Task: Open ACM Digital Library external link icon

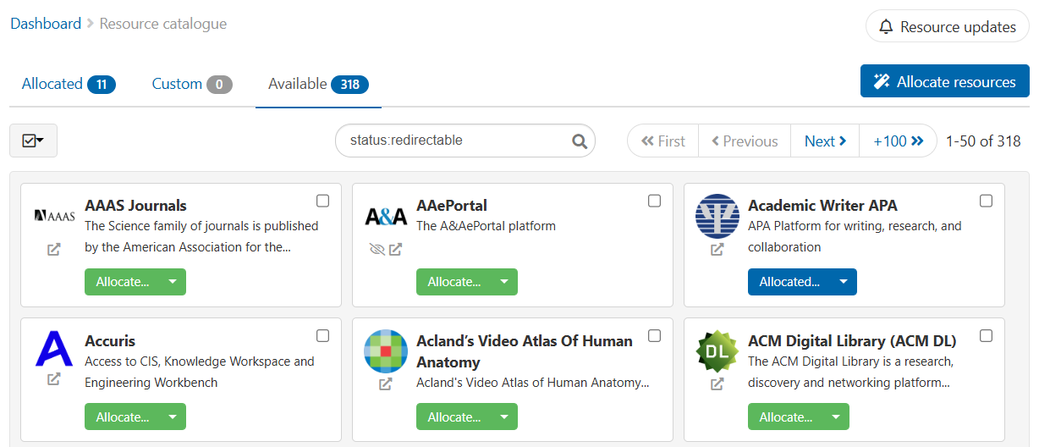Action: [717, 384]
